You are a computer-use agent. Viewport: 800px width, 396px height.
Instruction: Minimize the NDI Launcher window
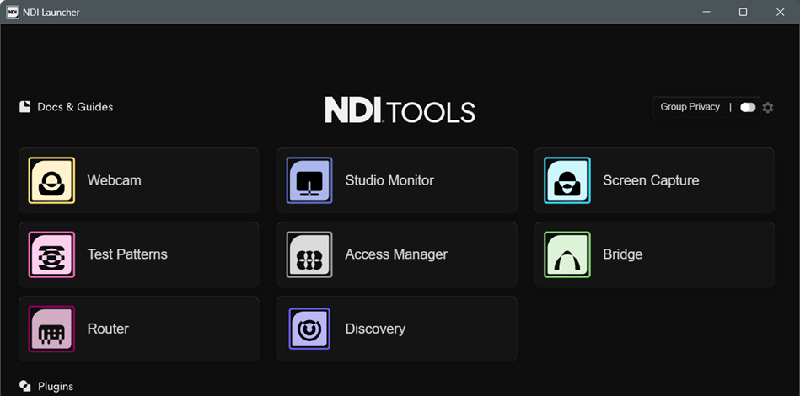point(706,13)
